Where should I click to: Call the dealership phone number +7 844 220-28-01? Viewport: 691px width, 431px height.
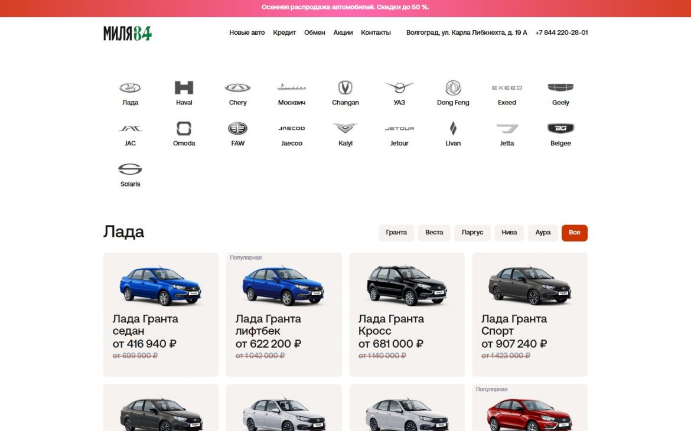point(562,32)
